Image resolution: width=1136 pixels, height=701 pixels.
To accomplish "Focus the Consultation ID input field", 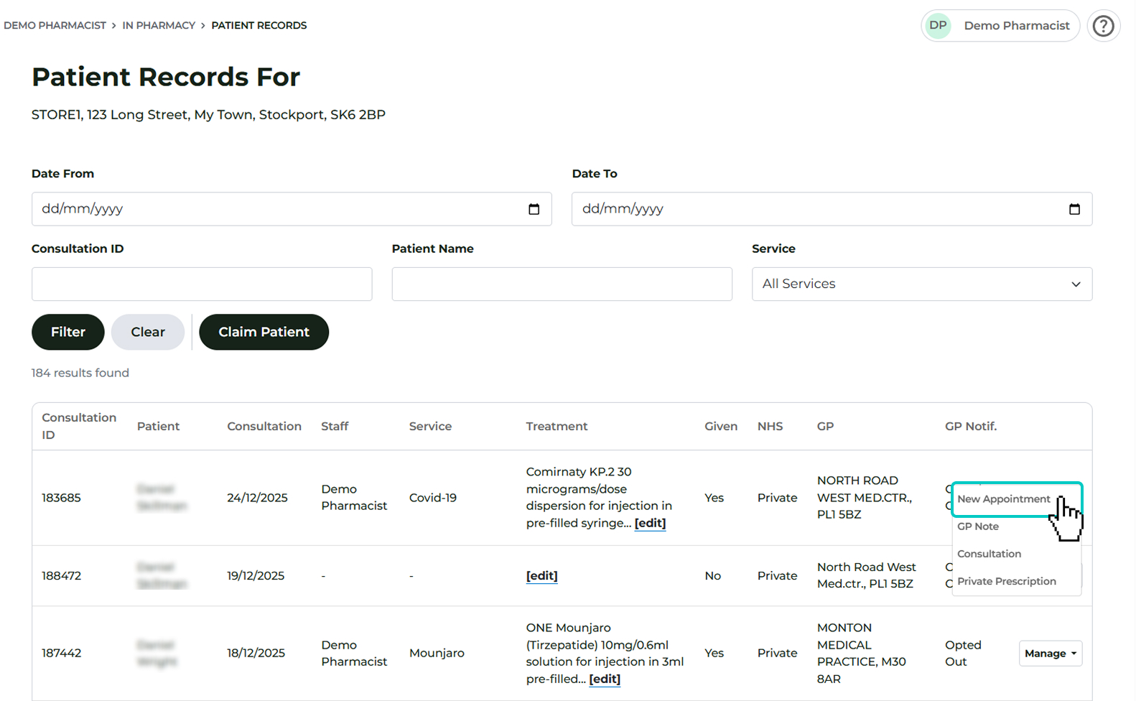I will click(202, 284).
